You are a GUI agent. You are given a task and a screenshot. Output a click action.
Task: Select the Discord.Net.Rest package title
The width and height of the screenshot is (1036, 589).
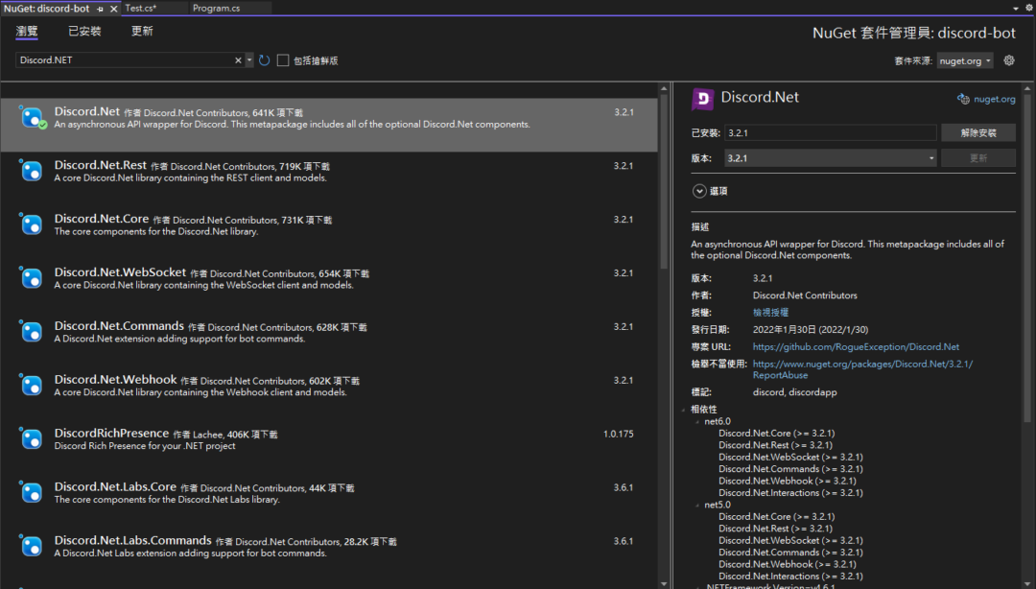[101, 165]
